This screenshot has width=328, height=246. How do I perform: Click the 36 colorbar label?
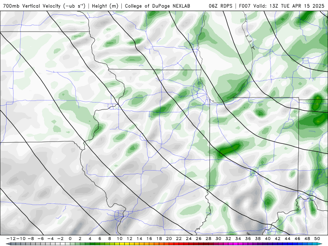point(248,239)
